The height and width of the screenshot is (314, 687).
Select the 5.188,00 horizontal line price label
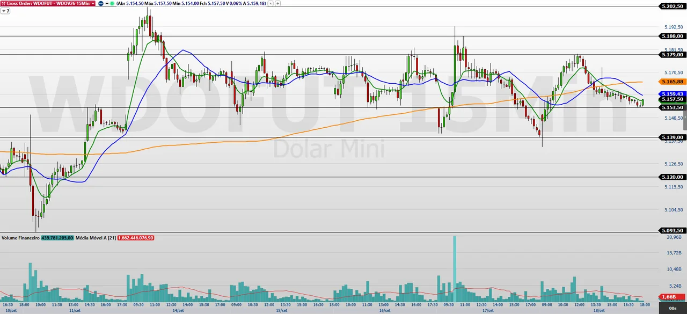672,36
